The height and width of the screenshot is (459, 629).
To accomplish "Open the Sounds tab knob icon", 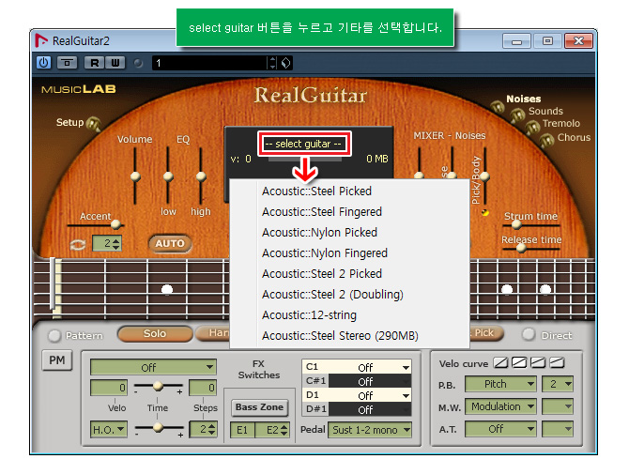I will point(517,116).
